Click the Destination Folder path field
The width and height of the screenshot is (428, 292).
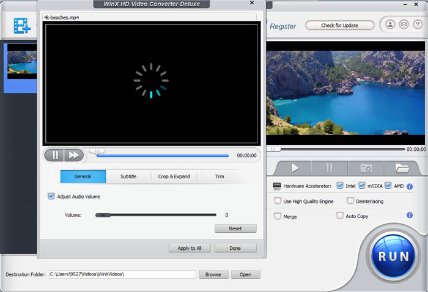click(122, 274)
